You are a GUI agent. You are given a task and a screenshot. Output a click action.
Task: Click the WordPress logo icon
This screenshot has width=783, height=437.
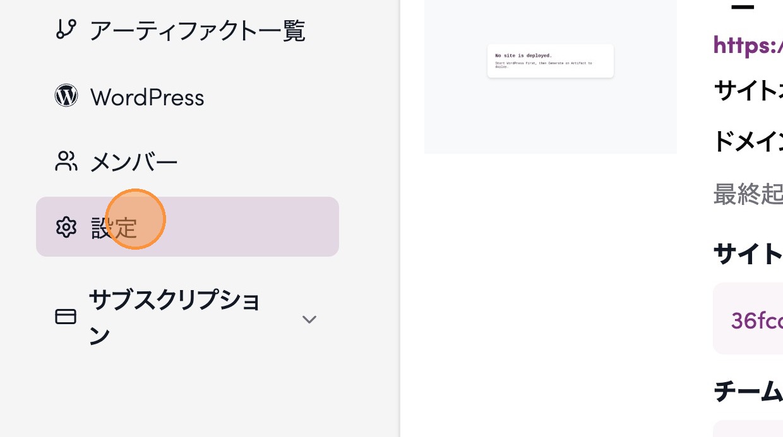(66, 96)
